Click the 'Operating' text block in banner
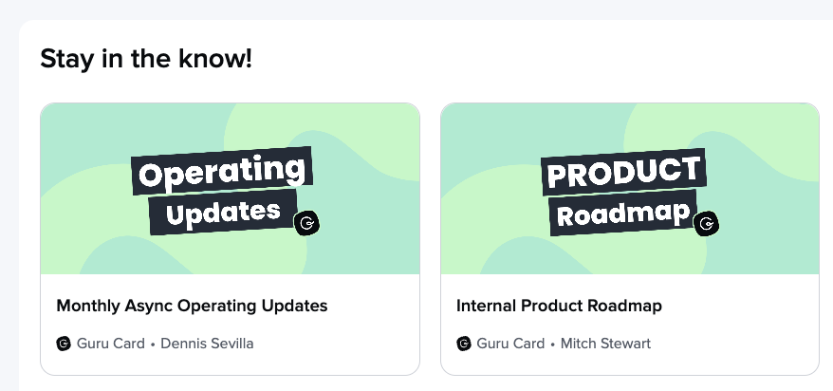Image resolution: width=833 pixels, height=391 pixels. point(222,171)
